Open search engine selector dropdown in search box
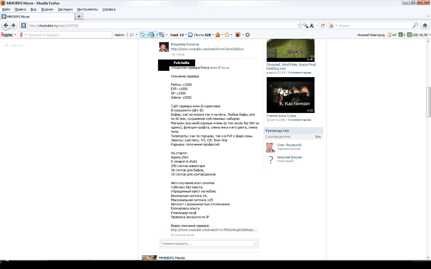Image resolution: width=431 pixels, height=269 pixels. click(x=336, y=26)
